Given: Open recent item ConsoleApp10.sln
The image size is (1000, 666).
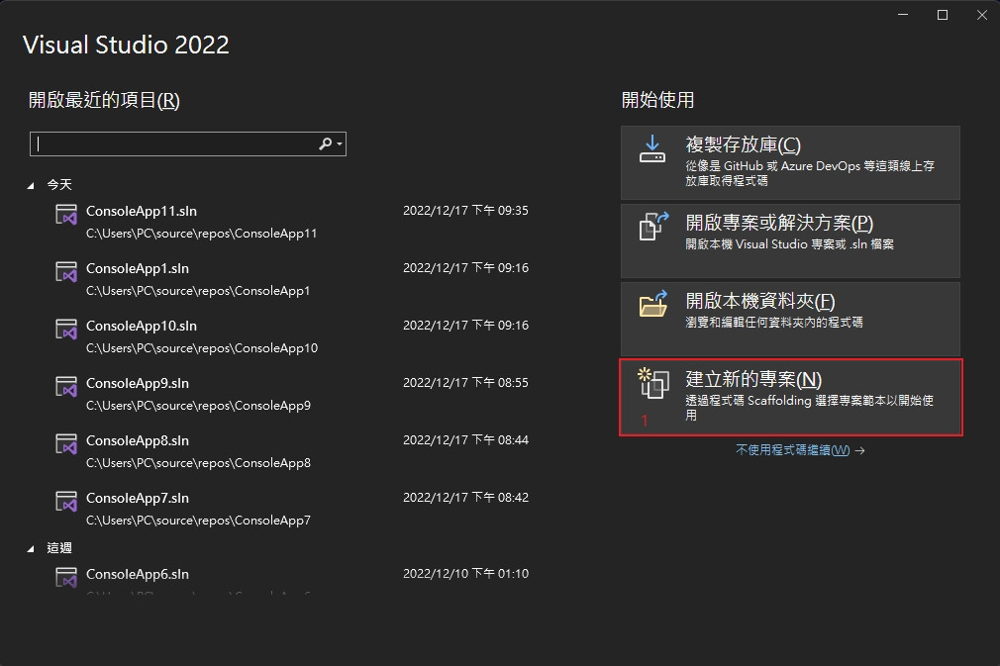Looking at the screenshot, I should coord(291,336).
